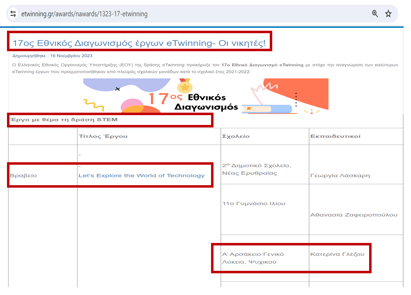Image resolution: width=411 pixels, height=295 pixels.
Task: Open 'Let's Explore the World of Technology' link
Action: [x=142, y=175]
